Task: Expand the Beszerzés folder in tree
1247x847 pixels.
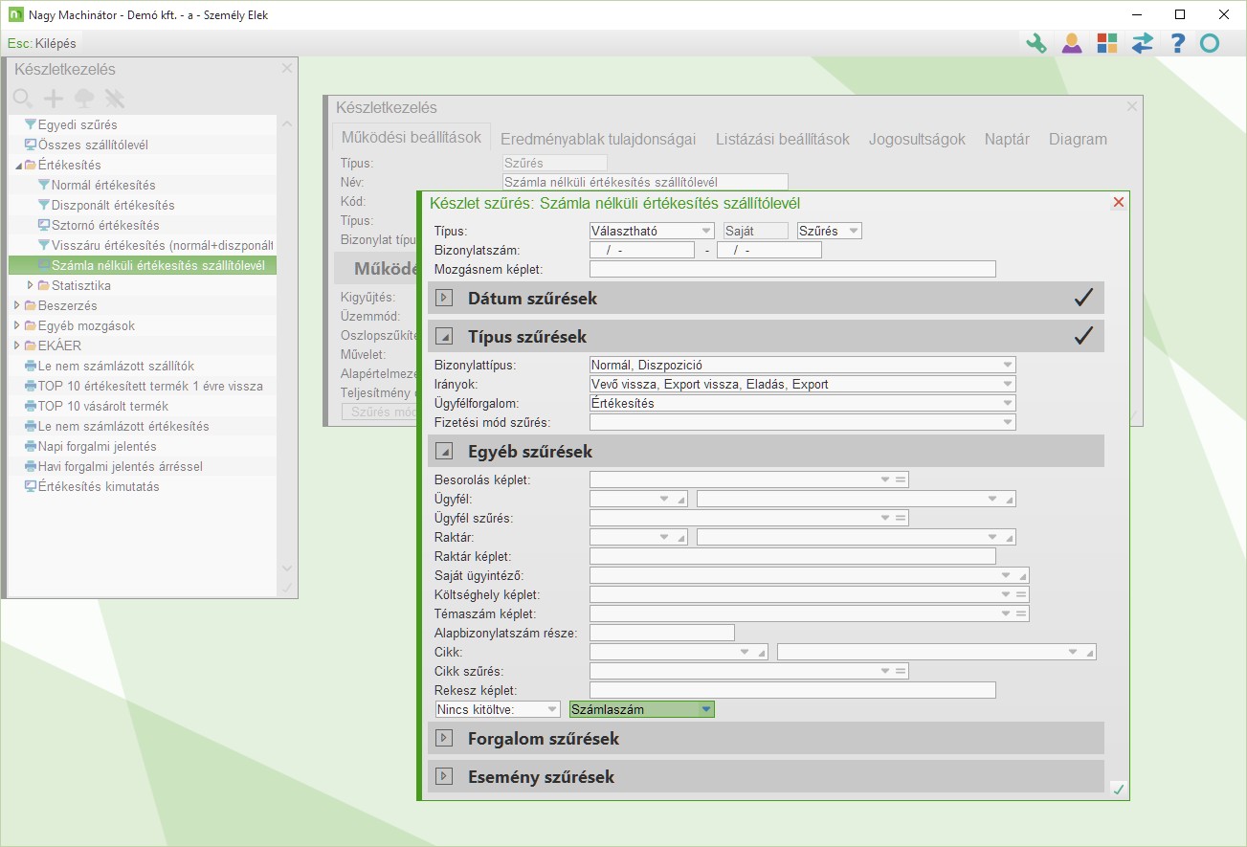Action: coord(17,305)
